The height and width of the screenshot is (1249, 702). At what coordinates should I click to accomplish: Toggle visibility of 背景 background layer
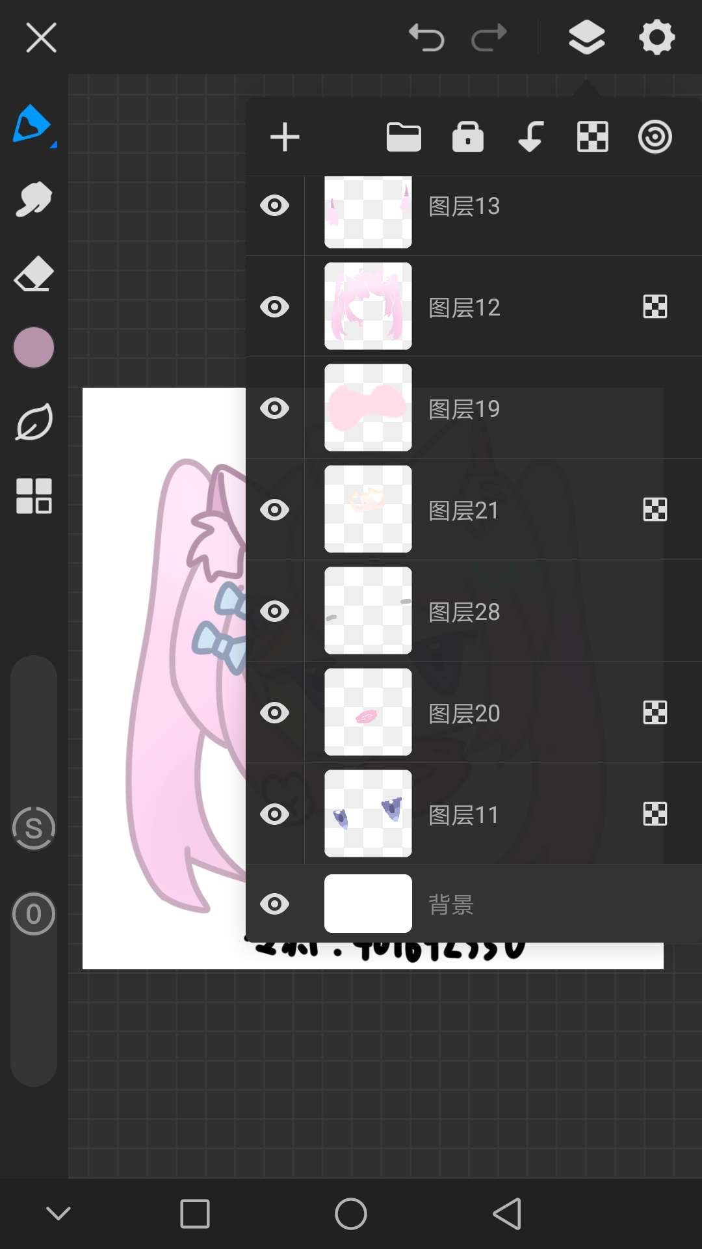pyautogui.click(x=274, y=904)
